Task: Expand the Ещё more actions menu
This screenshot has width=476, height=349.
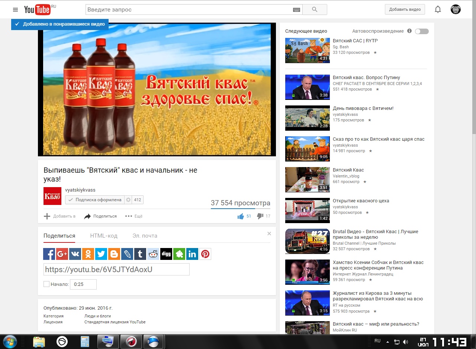Action: click(x=134, y=216)
